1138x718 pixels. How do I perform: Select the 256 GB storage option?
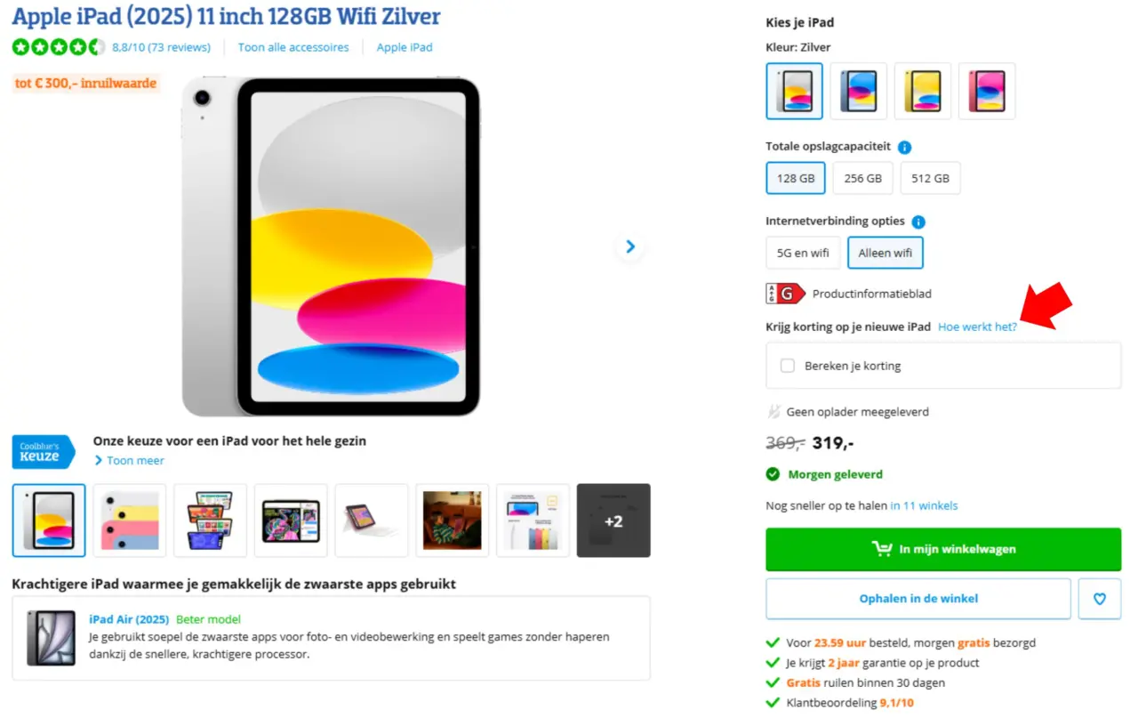pos(862,178)
